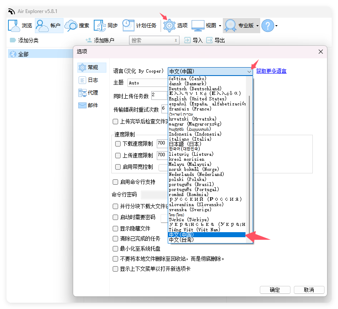The height and width of the screenshot is (309, 338).
Task: Clear the account search box with x
Action: click(176, 40)
